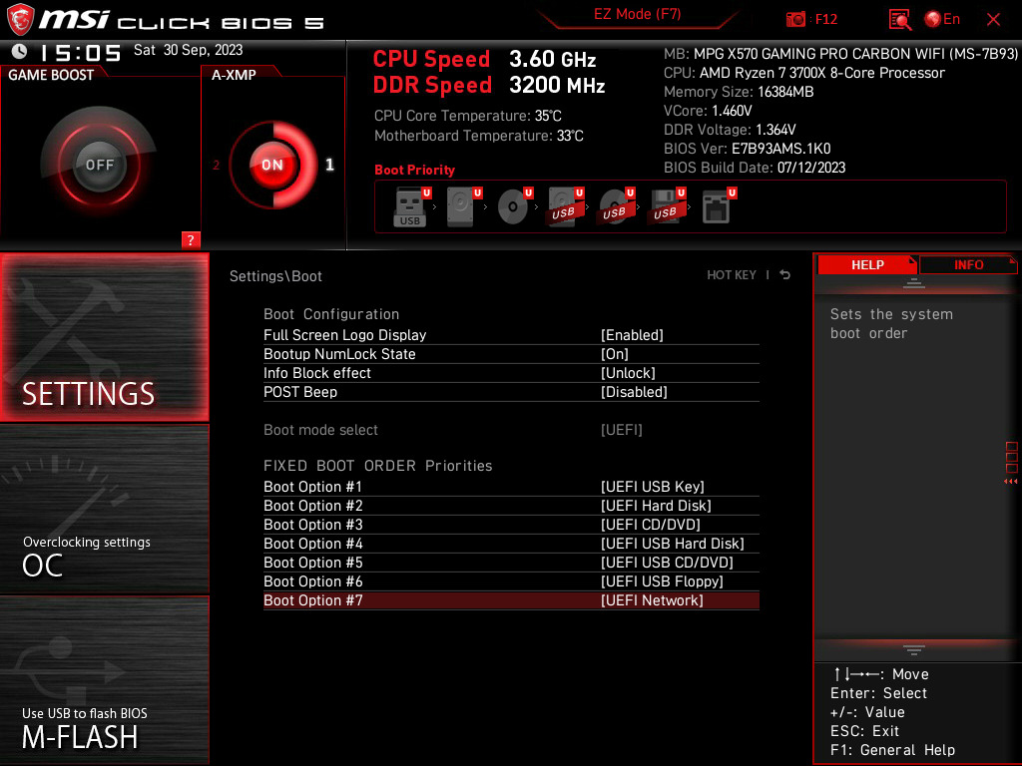Click the Boot Priority label
The image size is (1022, 766).
414,170
